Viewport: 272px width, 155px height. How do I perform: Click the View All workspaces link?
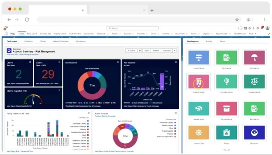click(x=227, y=150)
